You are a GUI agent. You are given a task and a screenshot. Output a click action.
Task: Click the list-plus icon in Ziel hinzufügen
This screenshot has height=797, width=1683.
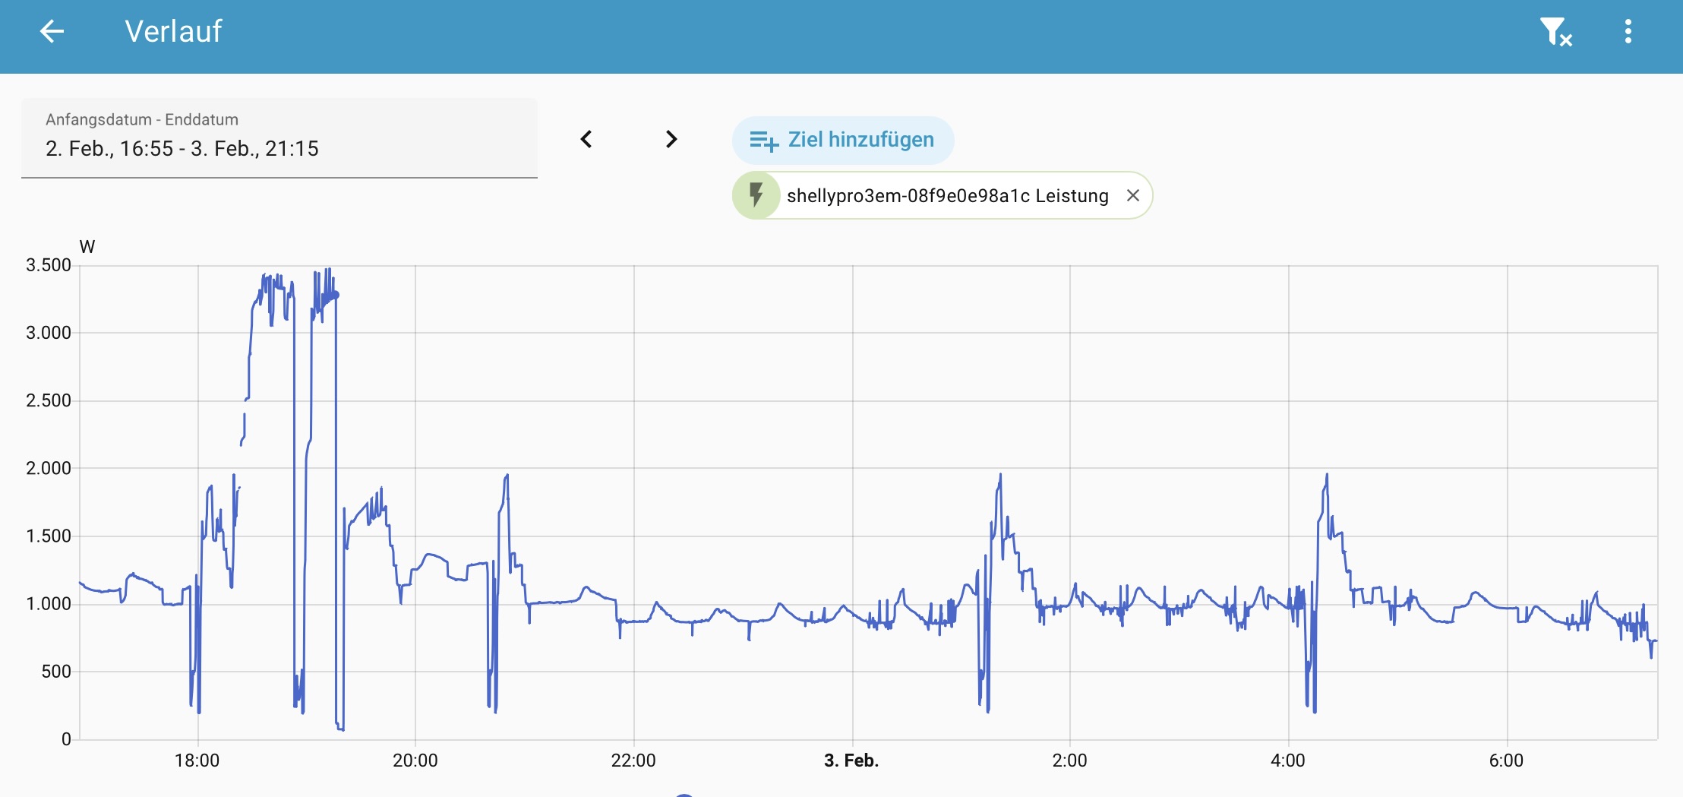763,141
